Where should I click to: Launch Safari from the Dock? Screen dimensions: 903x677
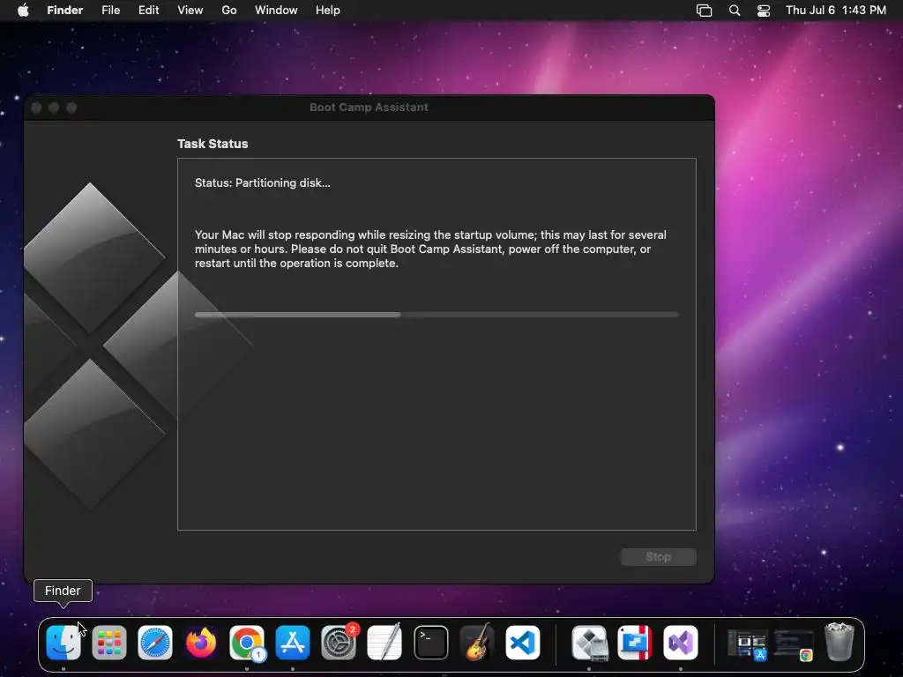click(x=155, y=643)
